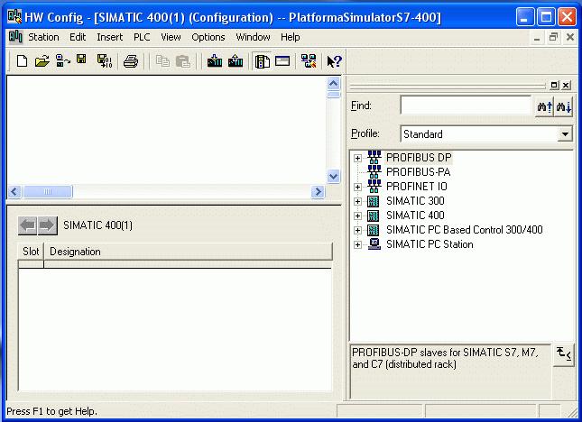The image size is (582, 422).
Task: Open the Insert menu
Action: (109, 37)
